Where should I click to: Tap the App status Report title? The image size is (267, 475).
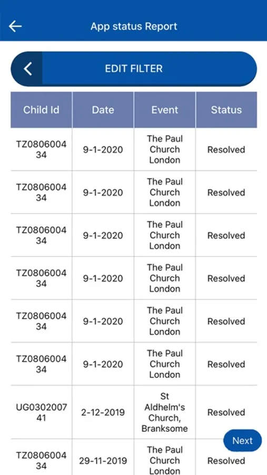click(134, 26)
